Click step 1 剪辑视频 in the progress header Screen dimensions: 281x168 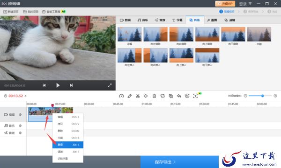click(227, 12)
